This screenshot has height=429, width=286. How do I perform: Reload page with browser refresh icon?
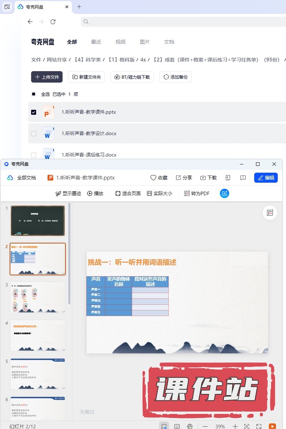53,22
